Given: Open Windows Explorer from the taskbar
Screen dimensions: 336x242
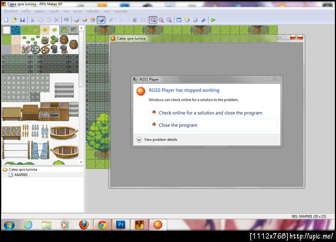Looking at the screenshot, I should coord(46,225).
